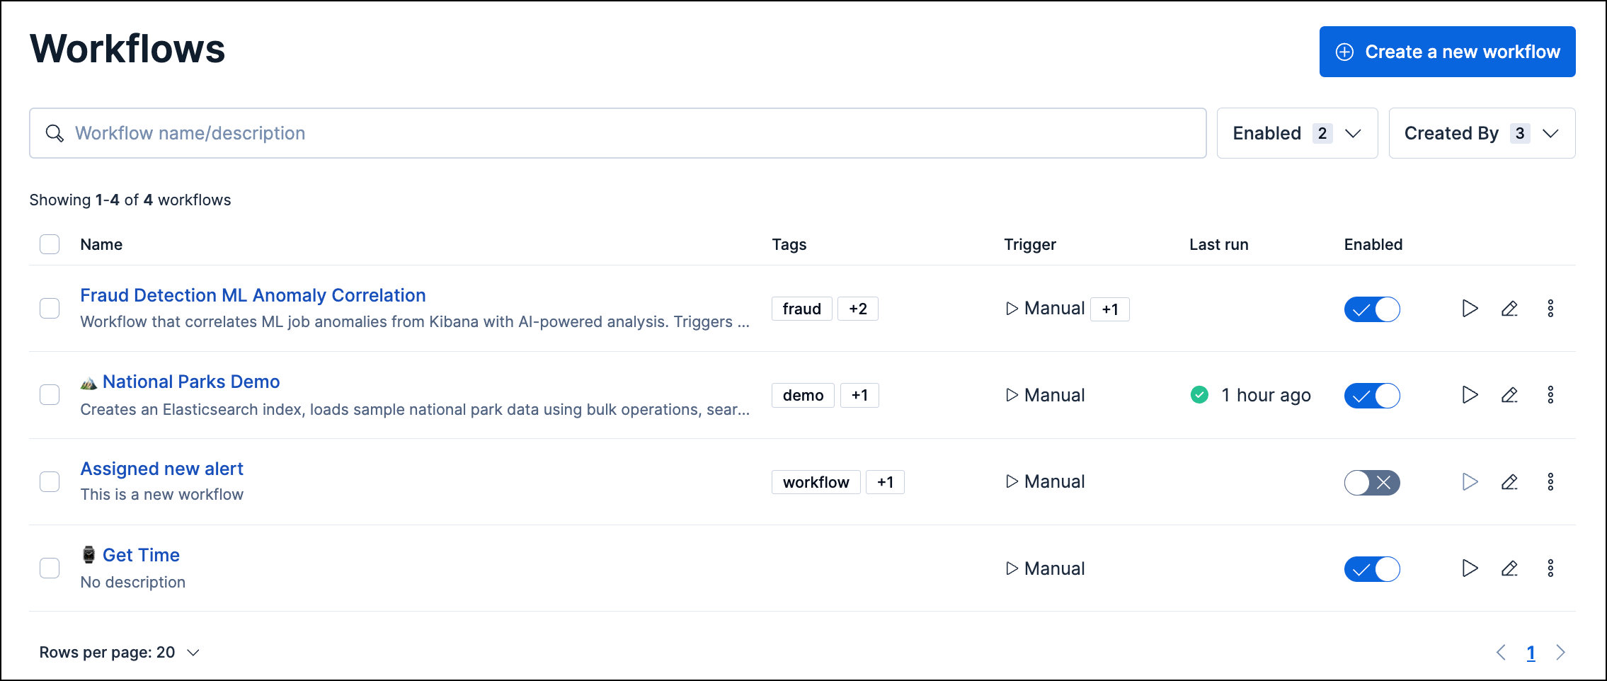Open the actions menu for Assigned new alert
Image resolution: width=1607 pixels, height=681 pixels.
click(1551, 481)
